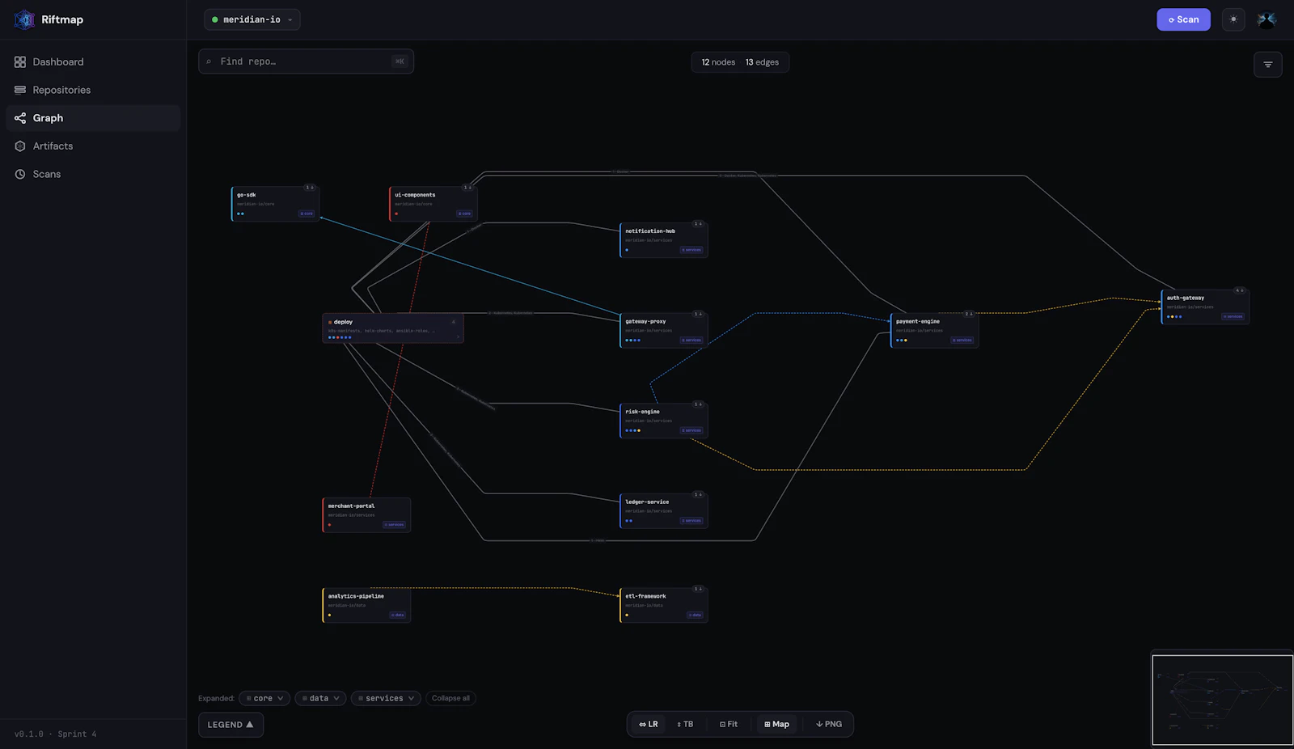Image resolution: width=1294 pixels, height=749 pixels.
Task: Click services tag on gateway-proxy node
Action: click(x=691, y=341)
